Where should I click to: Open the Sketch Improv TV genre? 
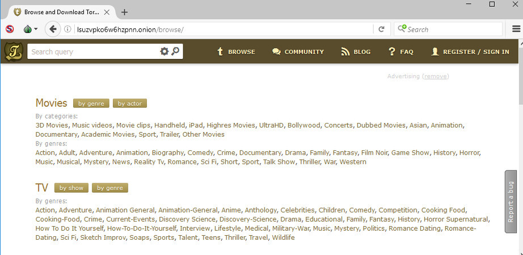103,237
